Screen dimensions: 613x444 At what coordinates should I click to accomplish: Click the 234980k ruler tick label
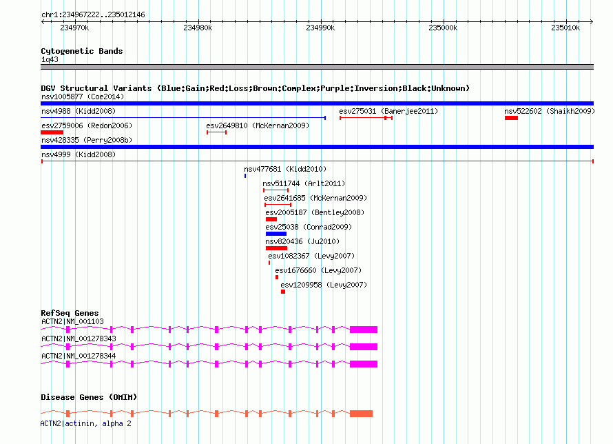198,28
